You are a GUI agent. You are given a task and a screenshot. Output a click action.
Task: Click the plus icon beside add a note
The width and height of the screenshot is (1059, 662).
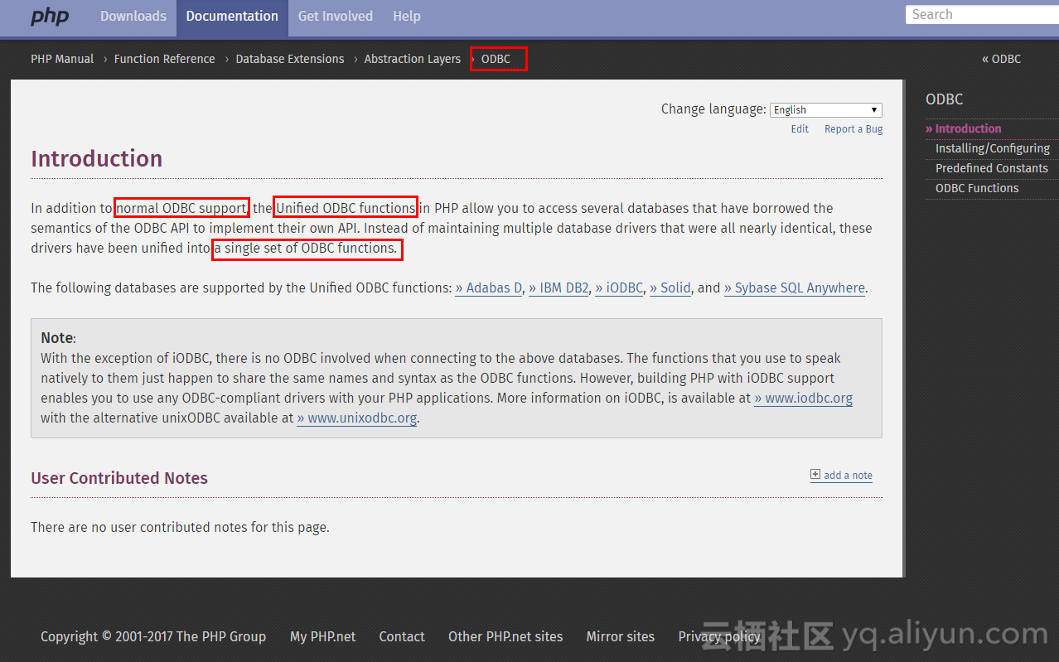pyautogui.click(x=815, y=475)
